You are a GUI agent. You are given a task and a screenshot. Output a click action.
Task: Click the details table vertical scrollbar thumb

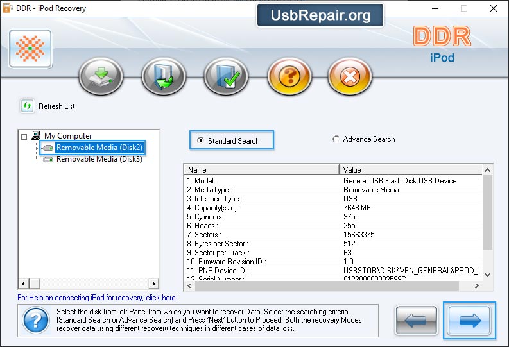pos(487,212)
